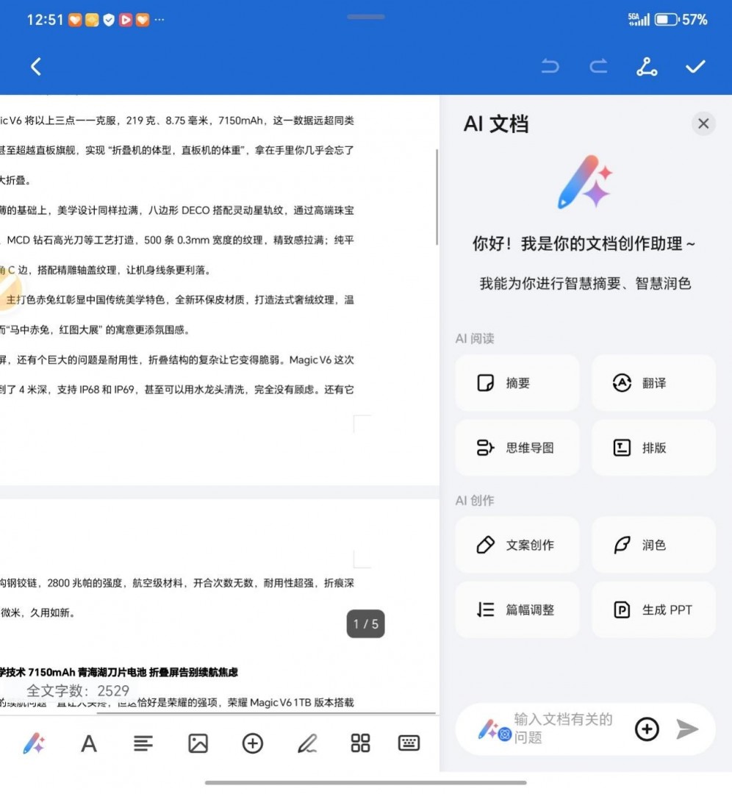Tap the red play notification icon
732x794 pixels.
[126, 20]
